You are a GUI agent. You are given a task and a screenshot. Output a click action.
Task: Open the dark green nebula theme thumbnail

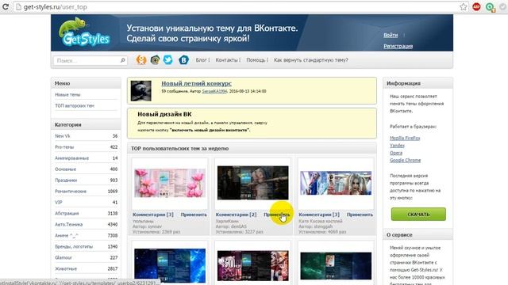pyautogui.click(x=336, y=266)
